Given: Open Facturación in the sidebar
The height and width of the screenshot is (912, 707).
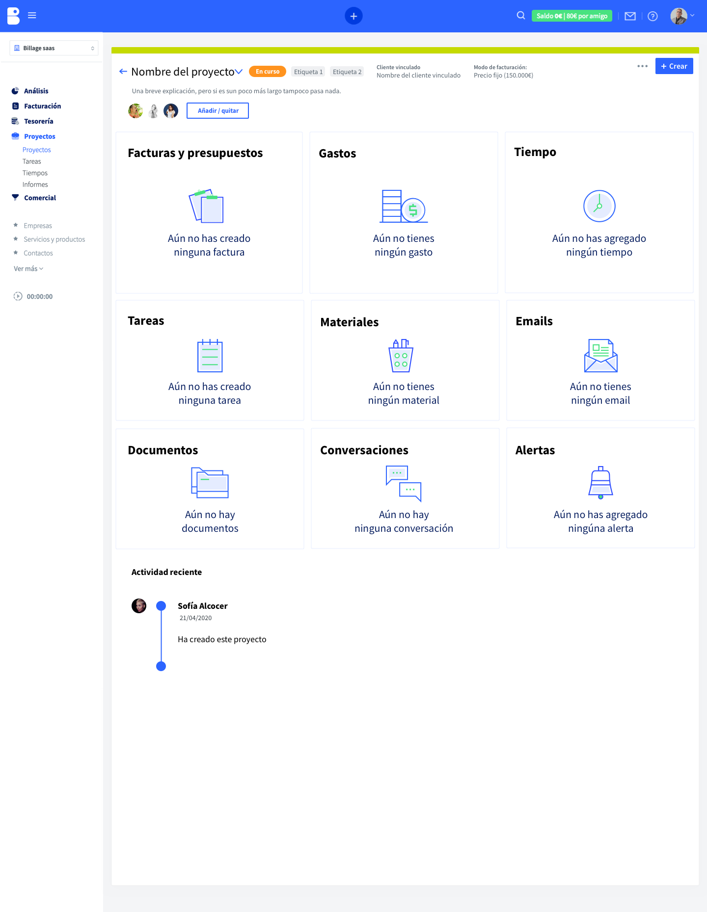Looking at the screenshot, I should [42, 106].
